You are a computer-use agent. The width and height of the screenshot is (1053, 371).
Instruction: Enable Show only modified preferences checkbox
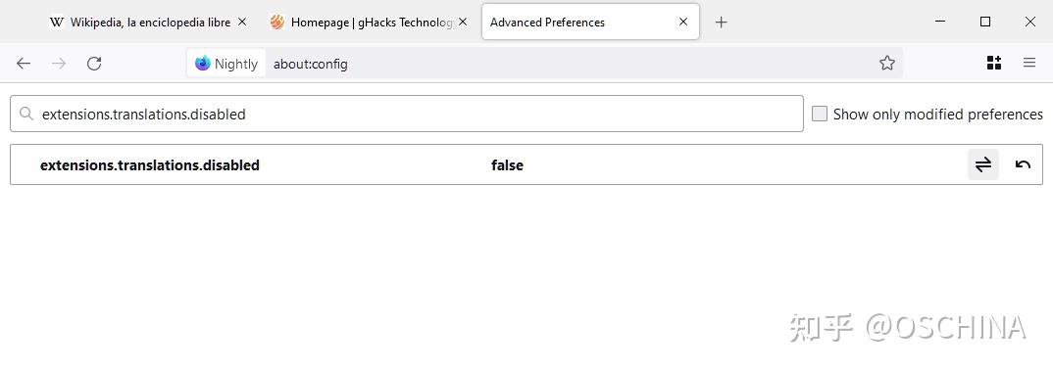click(x=820, y=114)
